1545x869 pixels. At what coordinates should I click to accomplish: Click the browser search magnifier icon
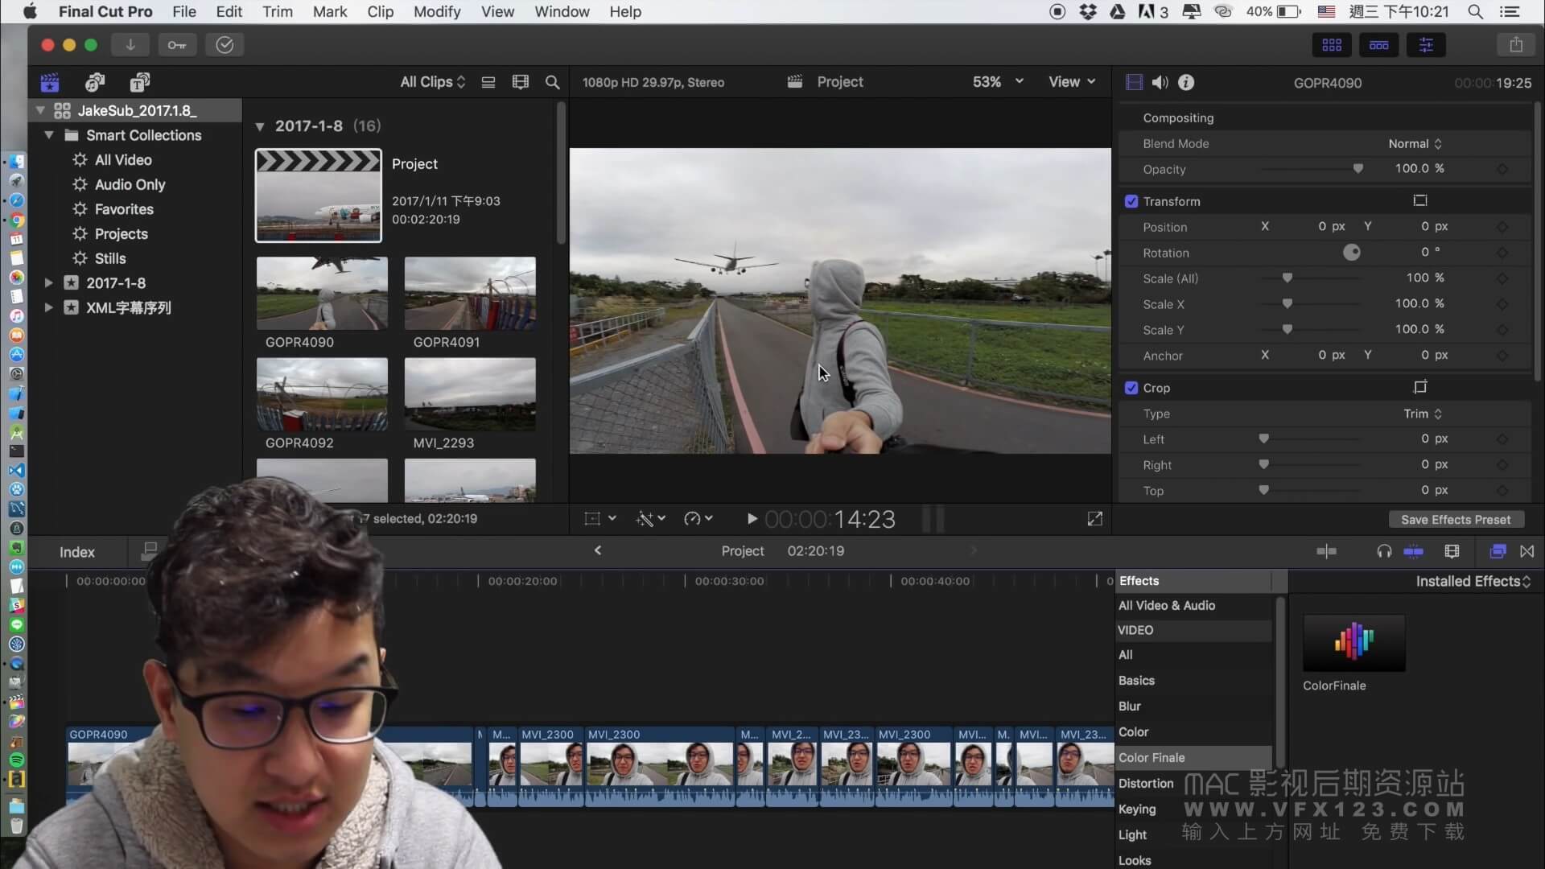click(x=552, y=82)
